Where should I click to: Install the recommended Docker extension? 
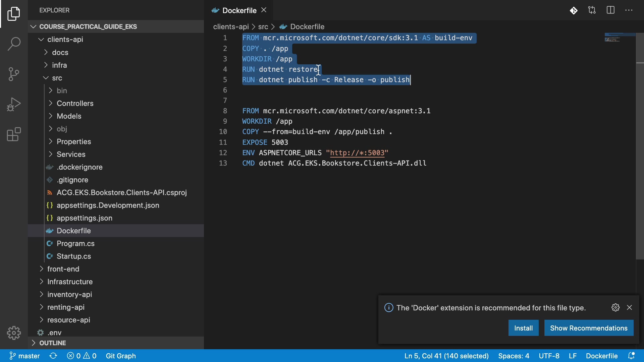point(523,328)
